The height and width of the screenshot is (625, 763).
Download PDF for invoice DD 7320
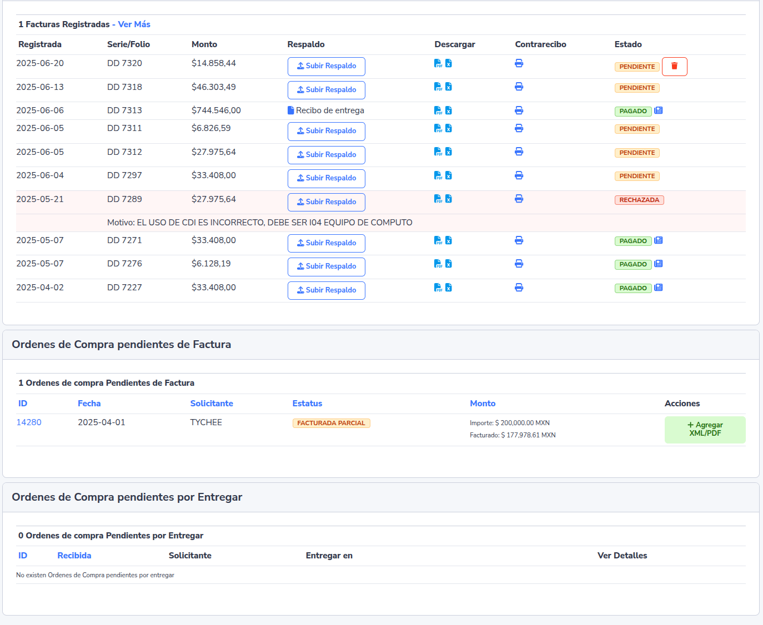438,63
